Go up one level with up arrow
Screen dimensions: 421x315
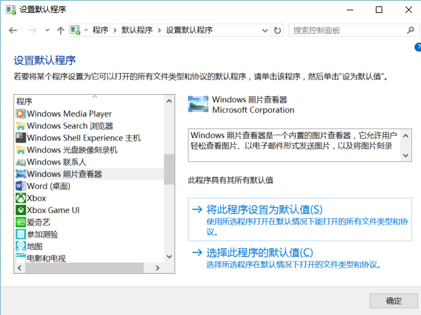tap(61, 30)
